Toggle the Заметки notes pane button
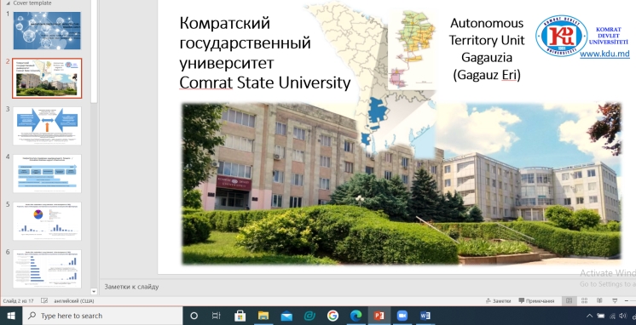636x325 pixels. point(498,300)
